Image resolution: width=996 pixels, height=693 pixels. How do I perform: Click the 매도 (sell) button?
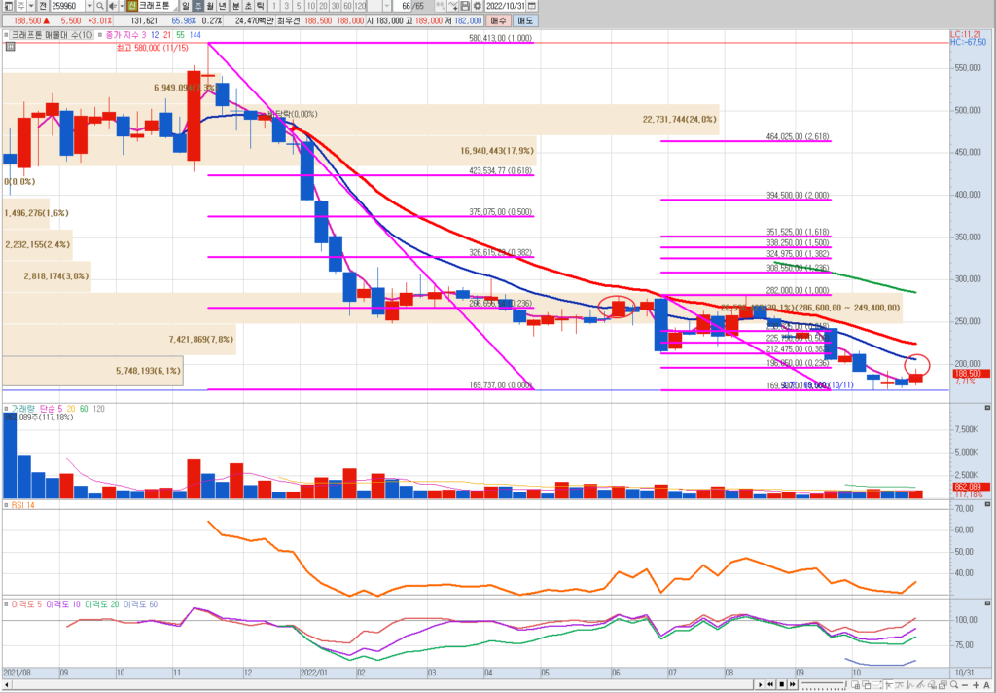pos(525,19)
